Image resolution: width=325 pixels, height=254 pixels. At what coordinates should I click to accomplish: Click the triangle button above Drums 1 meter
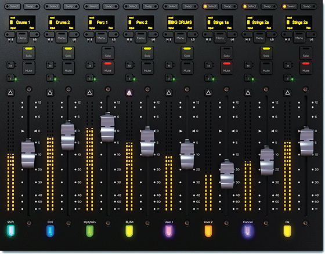10,93
